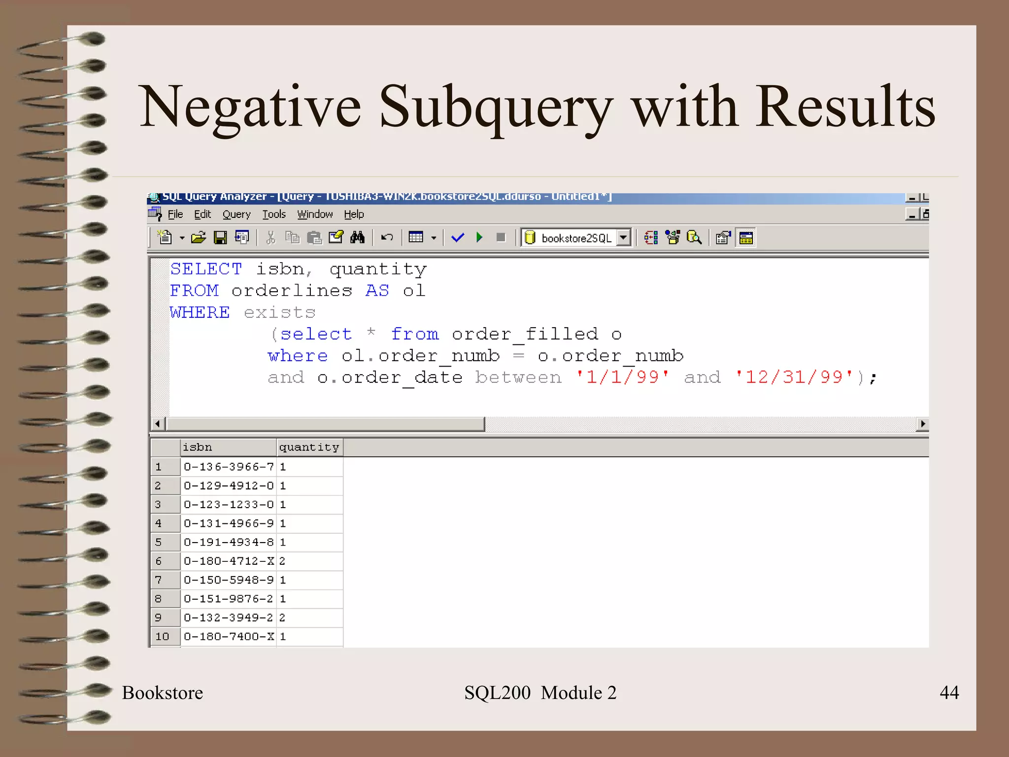Viewport: 1009px width, 757px height.
Task: Open the Tools menu
Action: pyautogui.click(x=274, y=214)
